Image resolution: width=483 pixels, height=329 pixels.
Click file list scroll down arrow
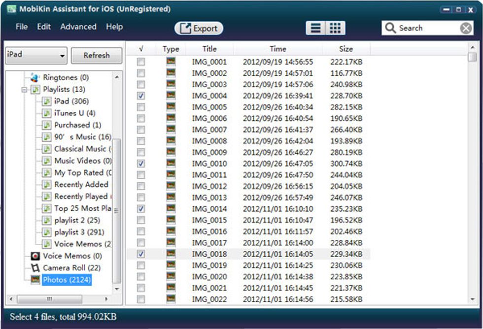tap(472, 299)
